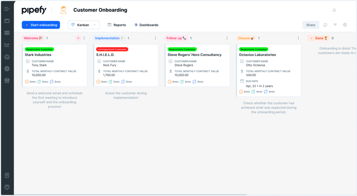Click customer name Nick Fury
357x196 pixels.
point(110,65)
